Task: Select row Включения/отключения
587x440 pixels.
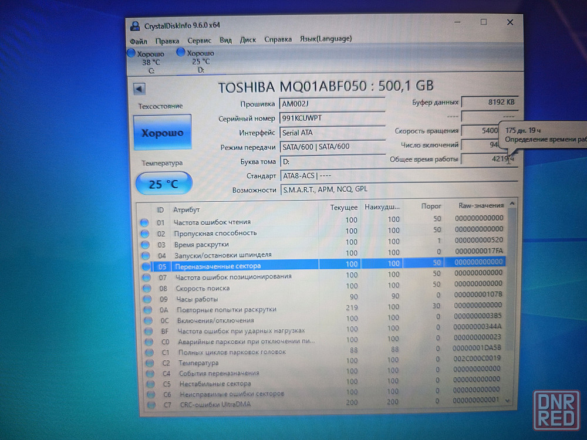Action: click(x=325, y=319)
